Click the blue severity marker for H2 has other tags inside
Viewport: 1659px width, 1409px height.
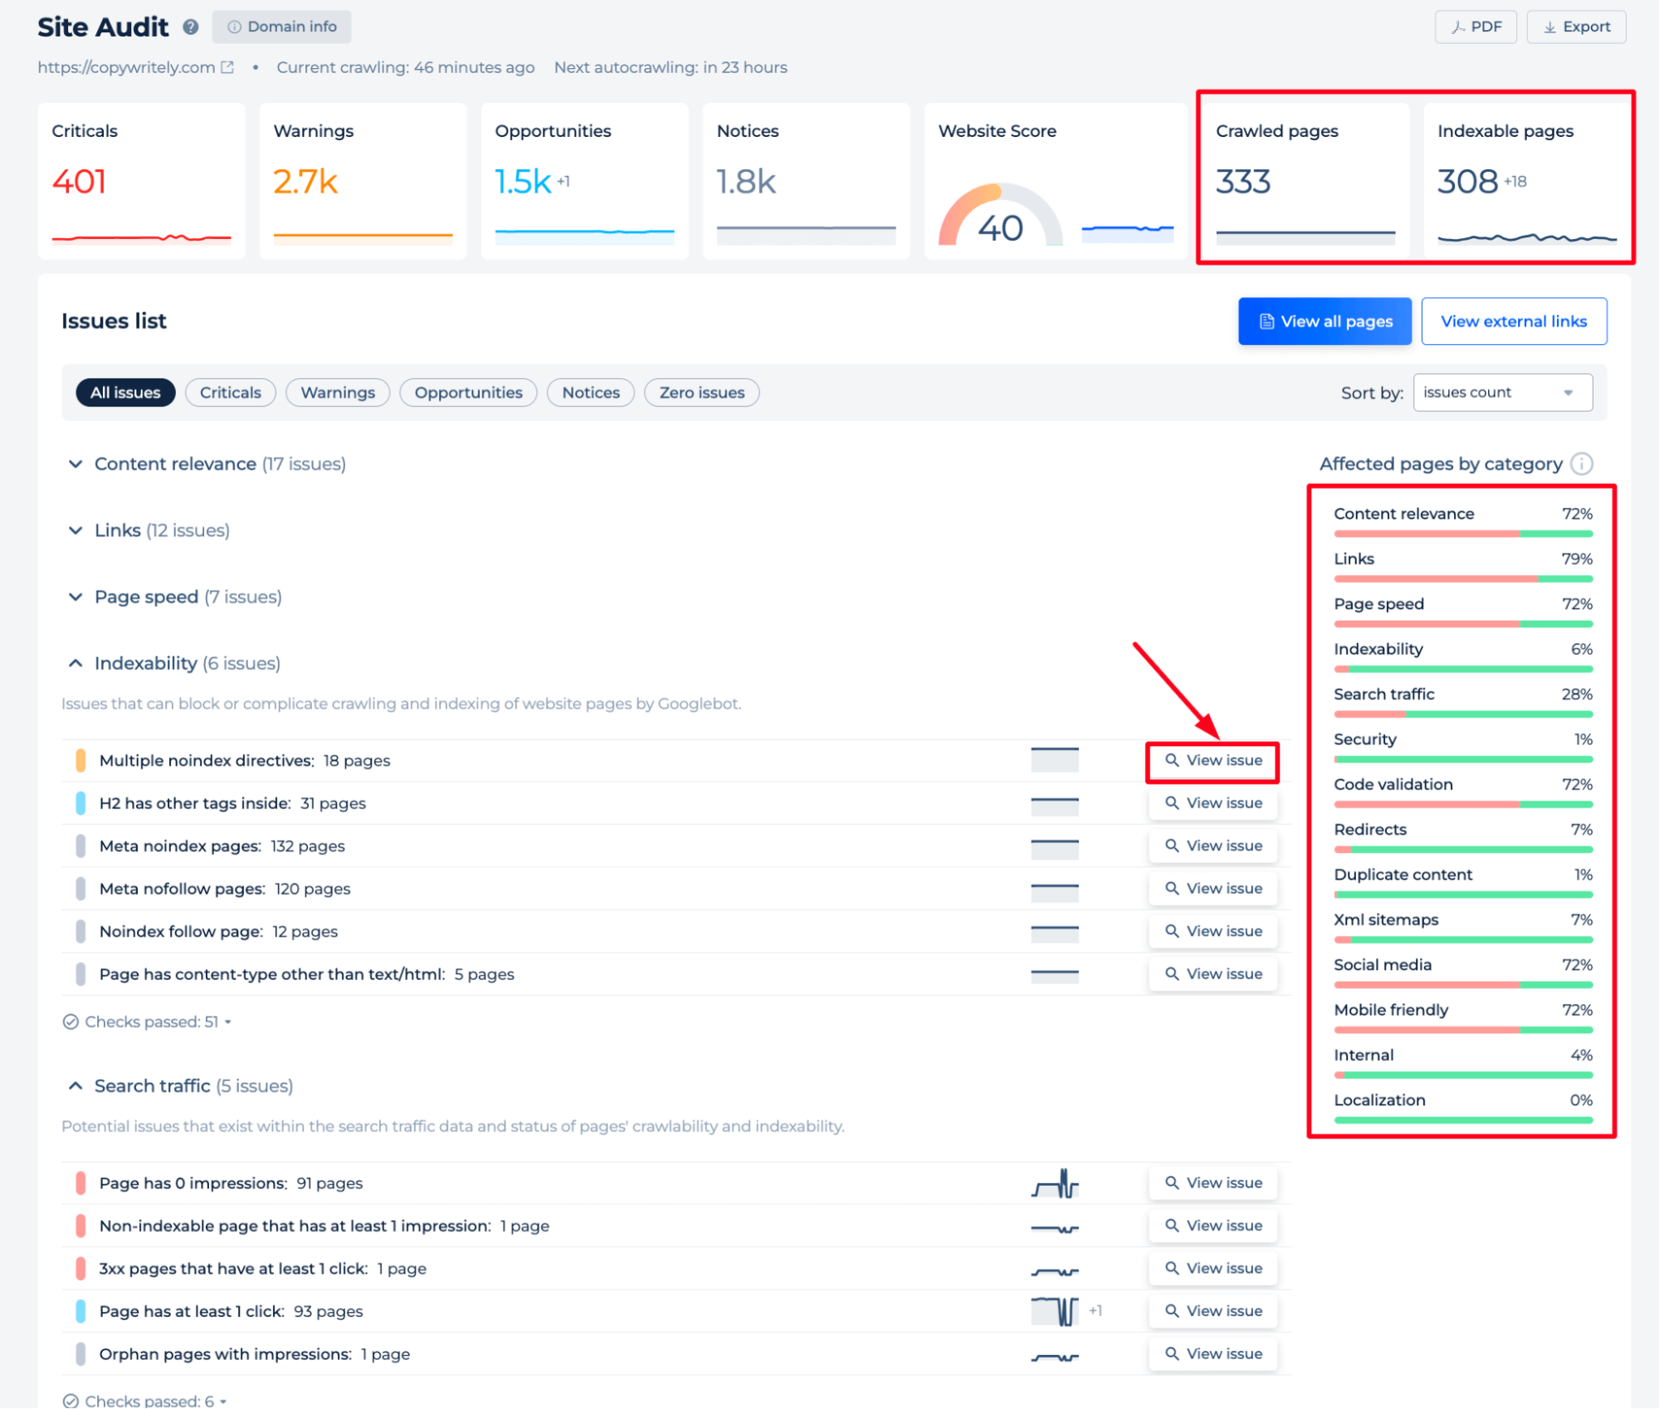(81, 803)
